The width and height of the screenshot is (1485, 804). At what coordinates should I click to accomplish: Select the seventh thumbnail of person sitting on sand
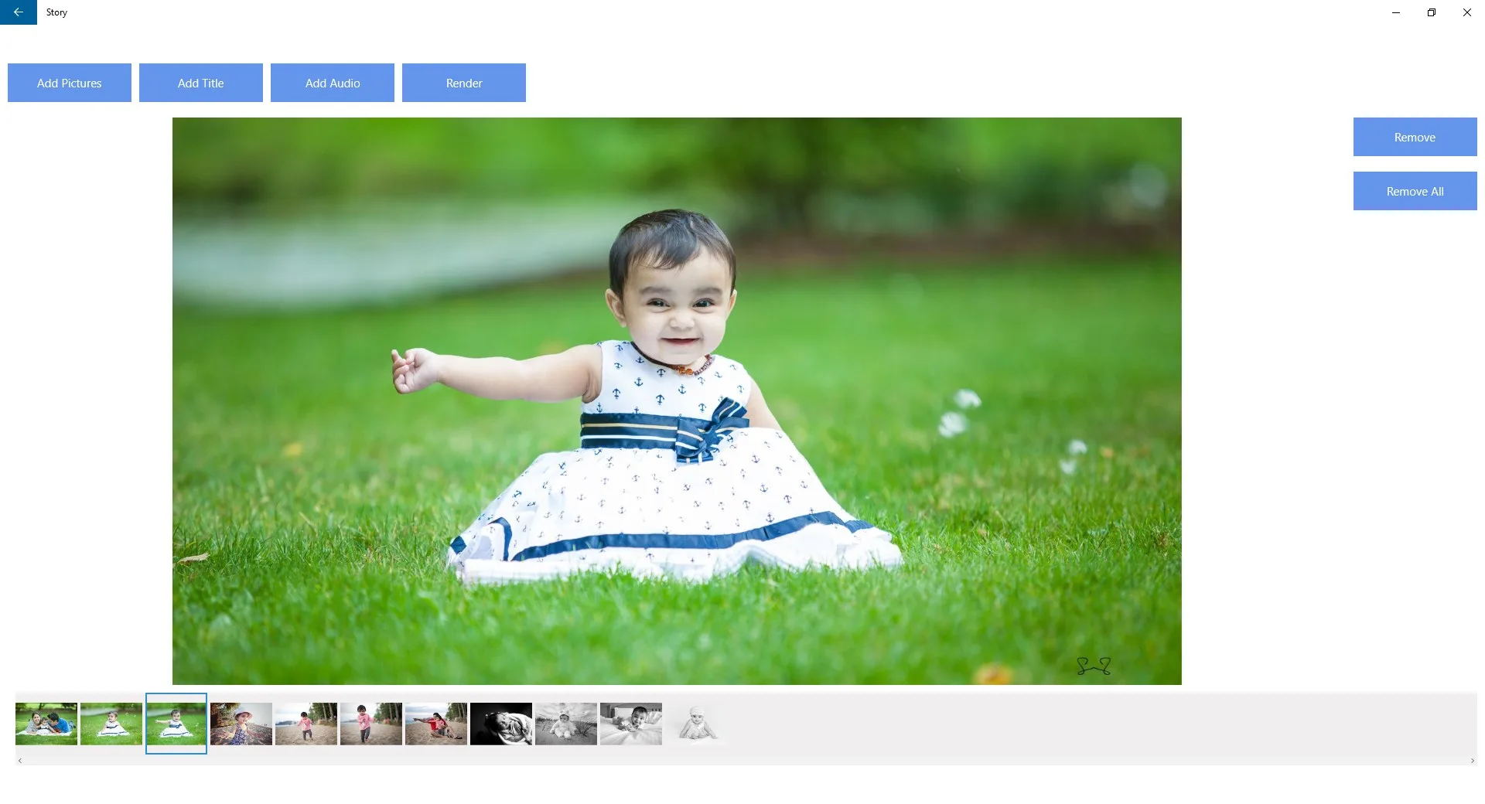[436, 724]
